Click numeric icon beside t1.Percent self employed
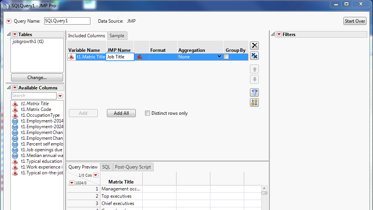The height and width of the screenshot is (210, 373). click(x=15, y=144)
